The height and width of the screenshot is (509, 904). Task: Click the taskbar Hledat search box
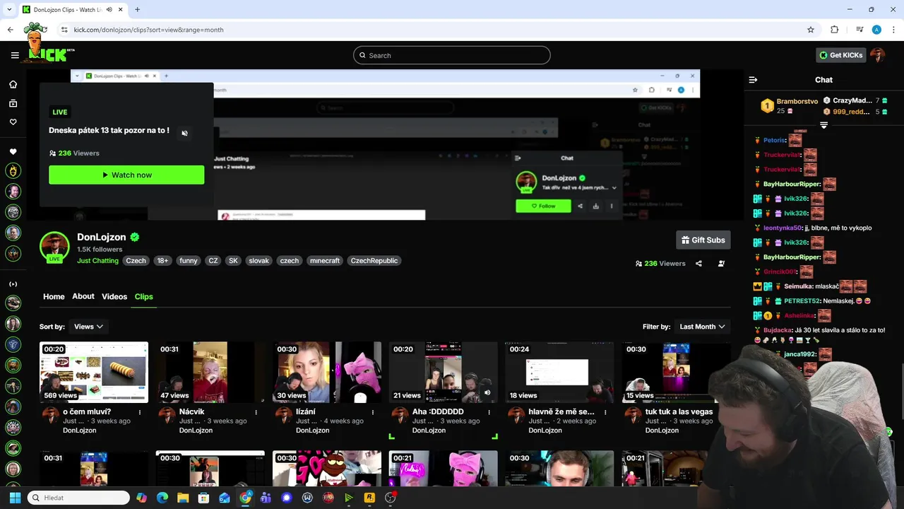point(78,498)
